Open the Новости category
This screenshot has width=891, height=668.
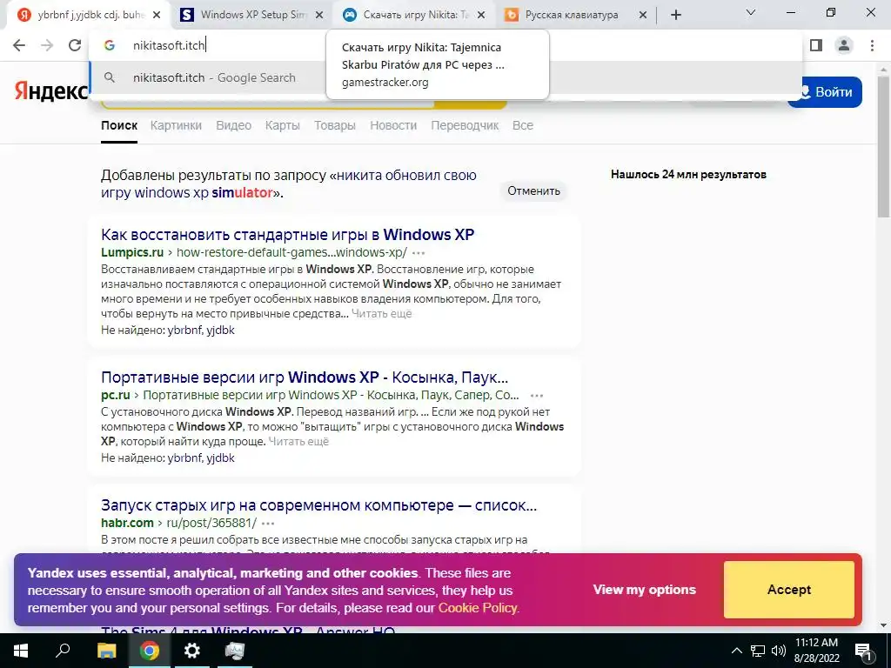[x=393, y=125]
